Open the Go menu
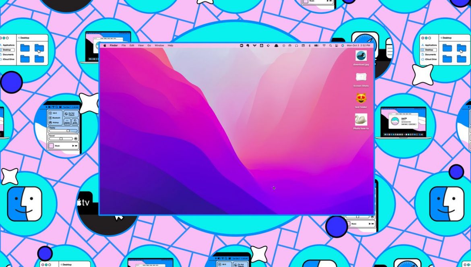471x267 pixels. click(149, 46)
